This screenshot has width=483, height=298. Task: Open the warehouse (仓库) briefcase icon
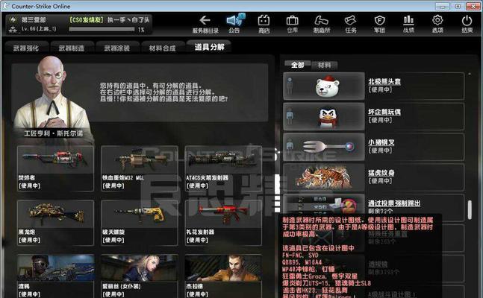(292, 24)
